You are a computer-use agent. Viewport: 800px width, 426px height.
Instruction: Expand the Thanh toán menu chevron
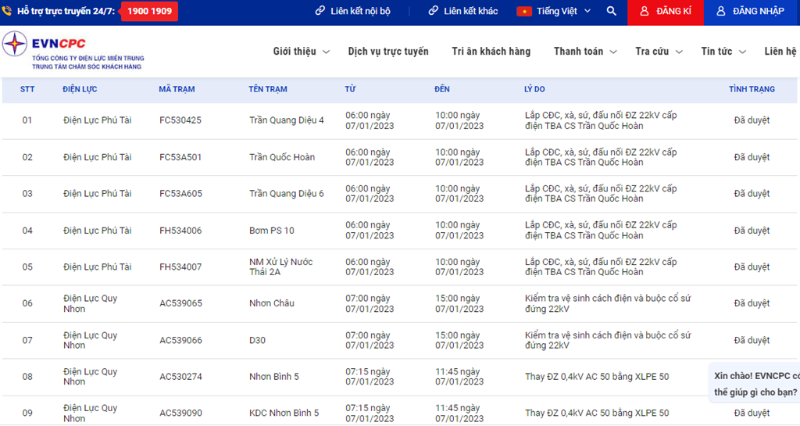tap(613, 52)
